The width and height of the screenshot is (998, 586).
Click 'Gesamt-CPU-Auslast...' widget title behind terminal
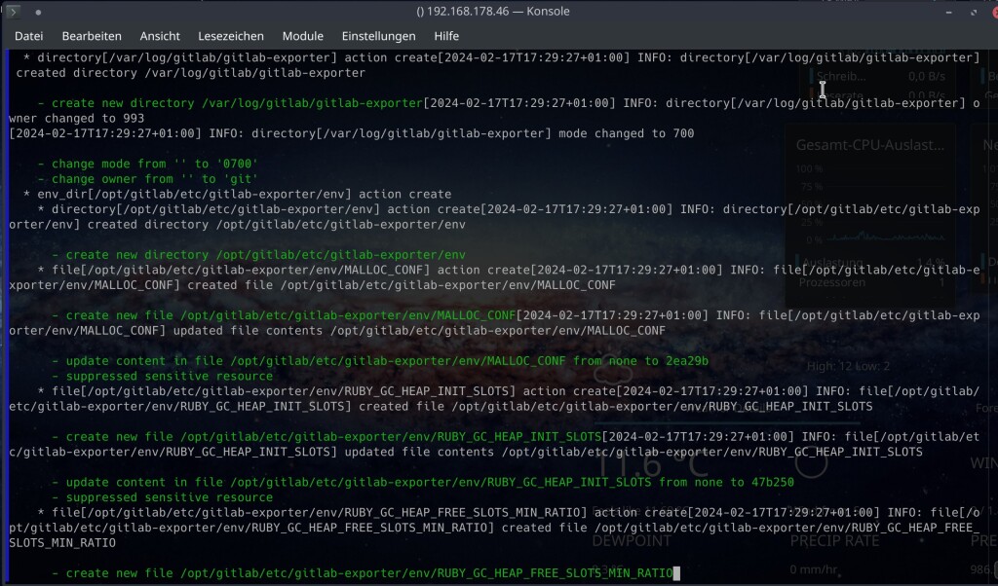[x=870, y=145]
